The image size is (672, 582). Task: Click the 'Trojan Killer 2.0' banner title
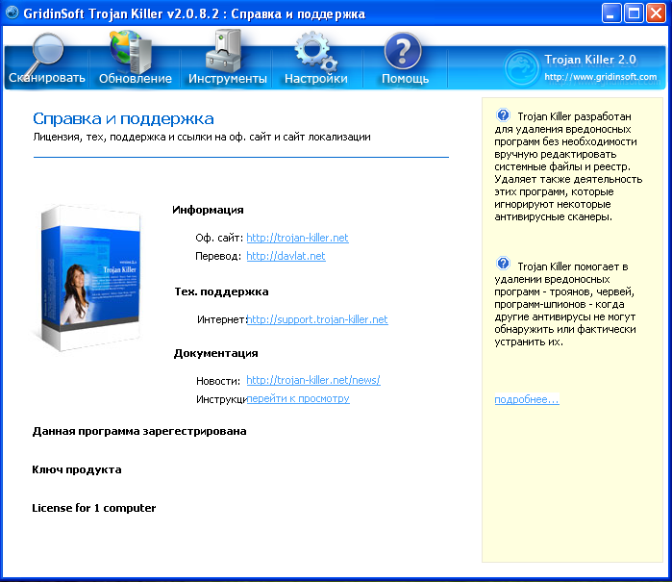[x=590, y=60]
